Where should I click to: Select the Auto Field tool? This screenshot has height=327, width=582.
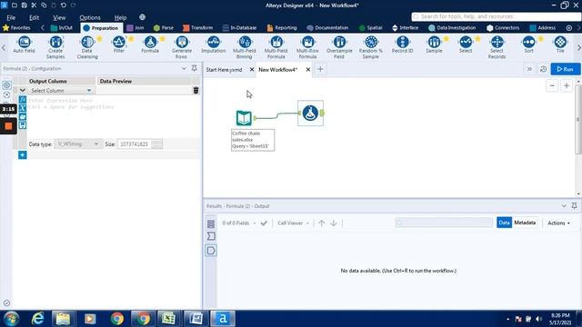click(24, 45)
